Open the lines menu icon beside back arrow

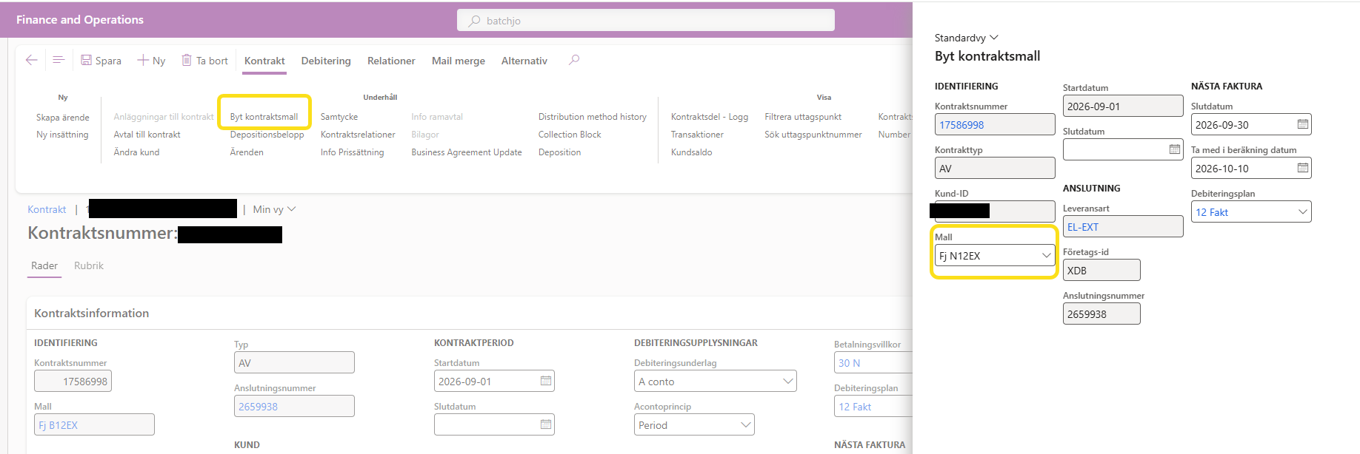(59, 60)
